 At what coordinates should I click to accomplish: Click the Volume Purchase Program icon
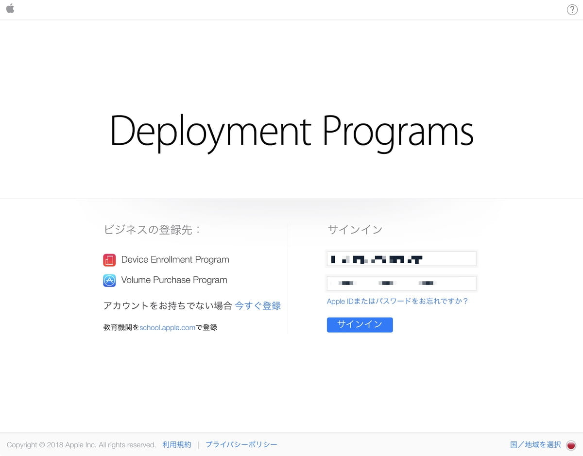pyautogui.click(x=109, y=280)
